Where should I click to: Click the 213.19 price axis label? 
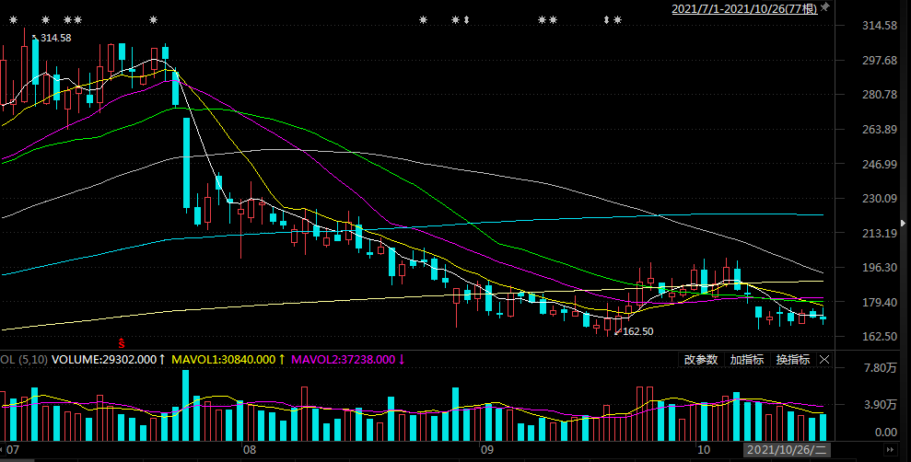880,234
